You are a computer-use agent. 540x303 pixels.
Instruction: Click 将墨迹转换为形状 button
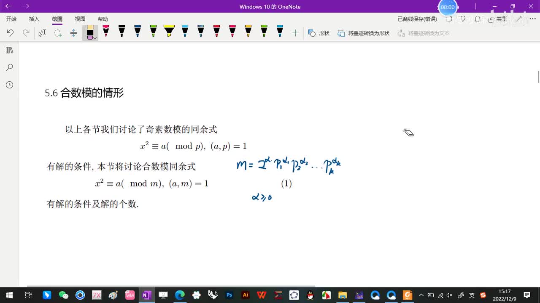pyautogui.click(x=363, y=33)
